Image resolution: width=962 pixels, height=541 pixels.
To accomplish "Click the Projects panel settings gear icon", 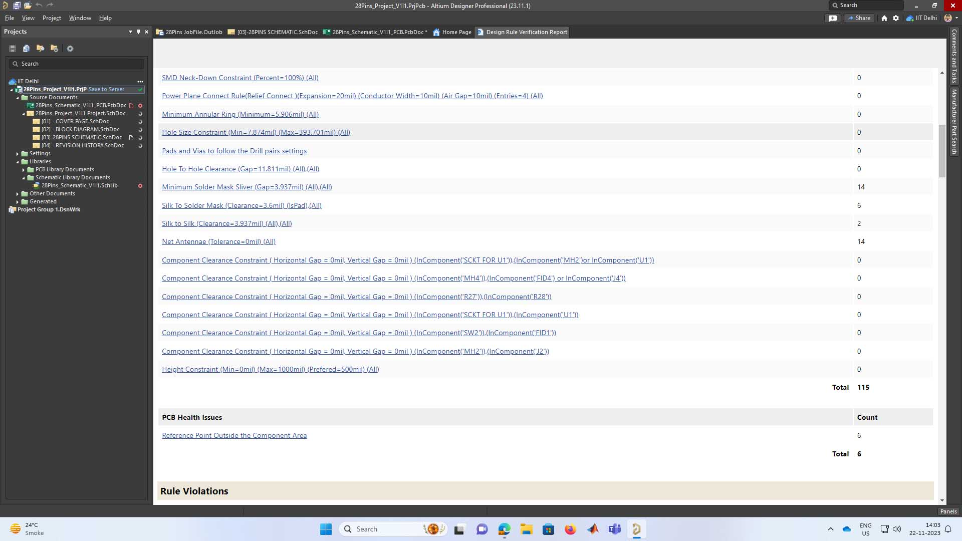I will [70, 49].
